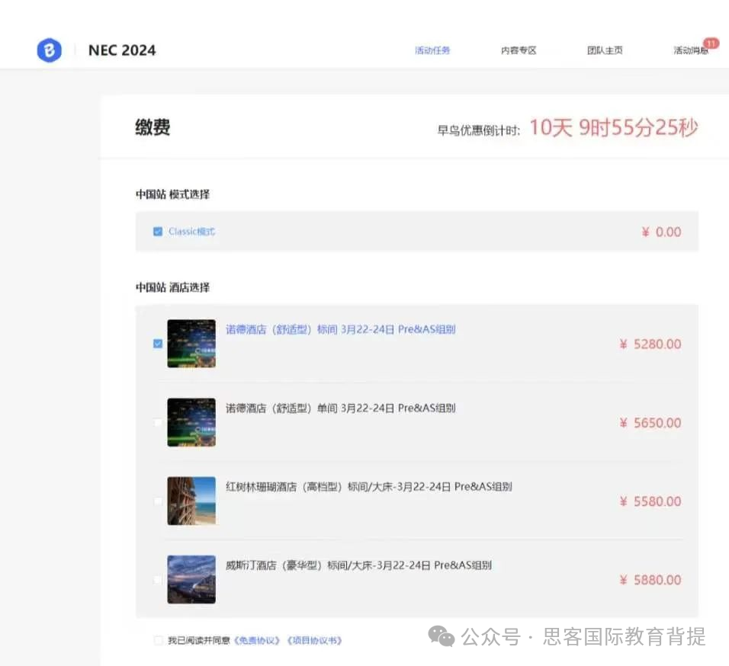Screen dimensions: 729x666
Task: Click the red notification badge showing 11
Action: (x=710, y=43)
